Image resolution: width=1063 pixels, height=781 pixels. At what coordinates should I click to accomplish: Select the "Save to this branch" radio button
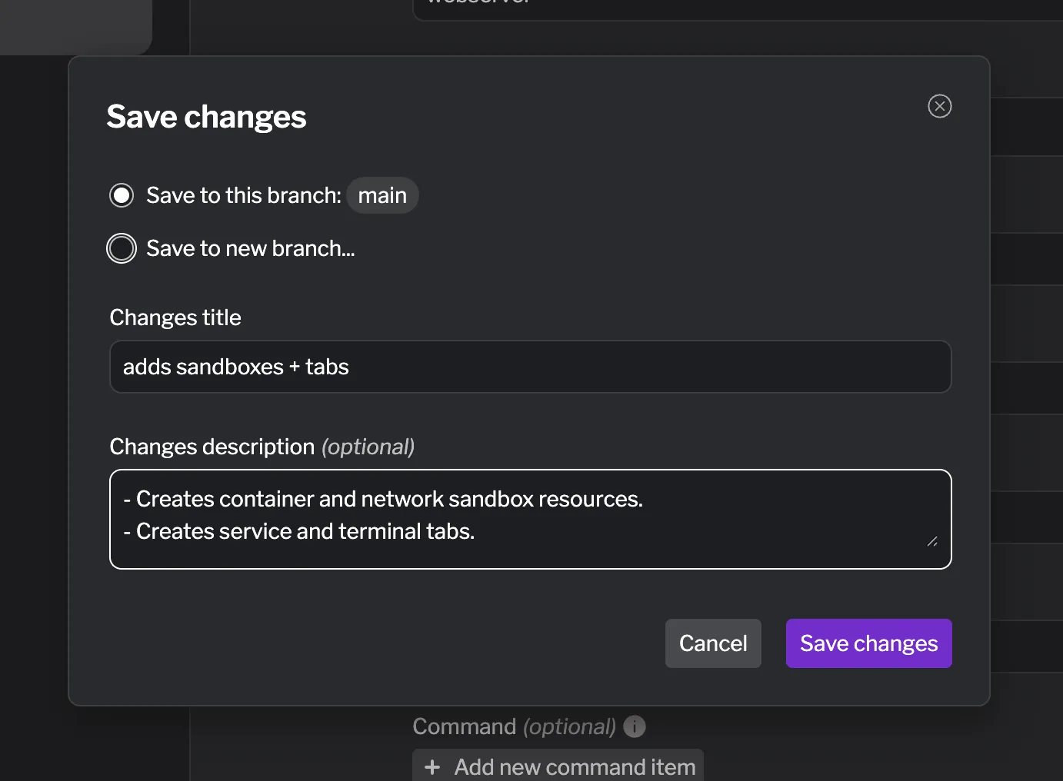[x=121, y=195]
